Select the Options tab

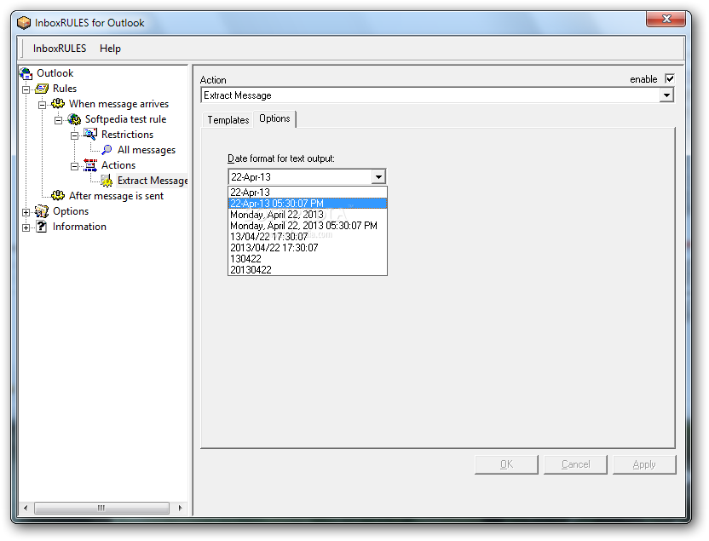click(x=274, y=118)
